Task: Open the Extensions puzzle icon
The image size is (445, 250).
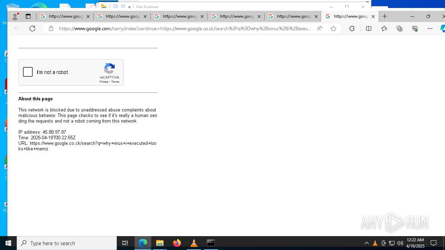Action: coord(352,28)
